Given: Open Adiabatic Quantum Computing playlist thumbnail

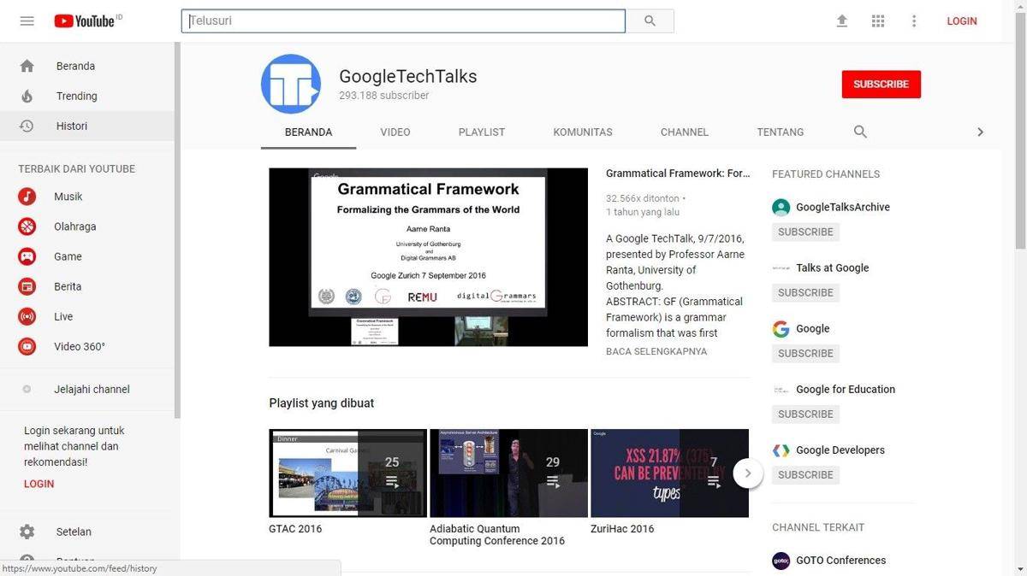Looking at the screenshot, I should click(x=508, y=473).
